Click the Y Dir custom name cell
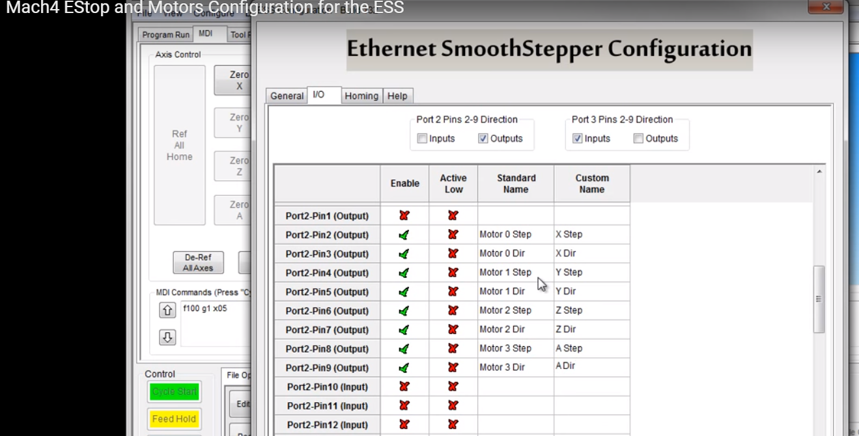859x436 pixels. (592, 292)
